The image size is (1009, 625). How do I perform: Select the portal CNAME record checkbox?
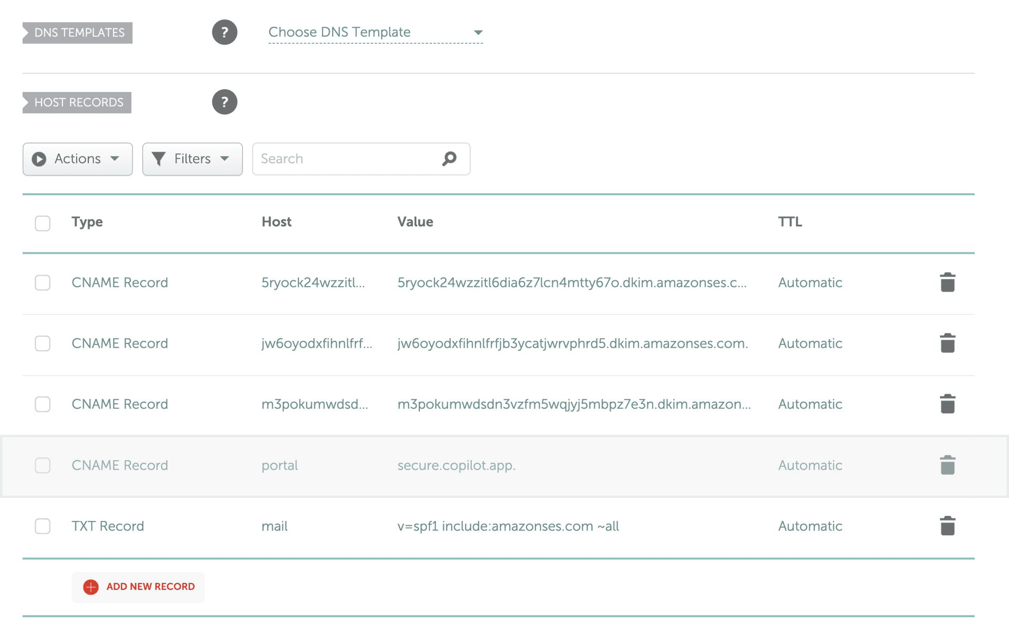coord(43,465)
